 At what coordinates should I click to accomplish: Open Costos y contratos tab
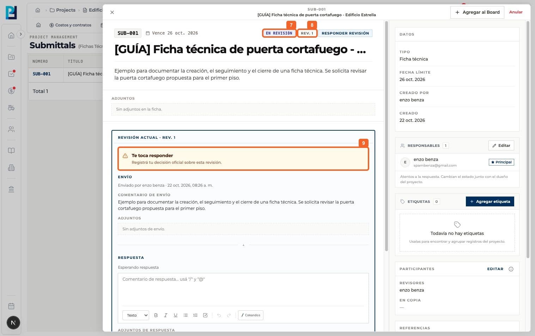pos(70,25)
